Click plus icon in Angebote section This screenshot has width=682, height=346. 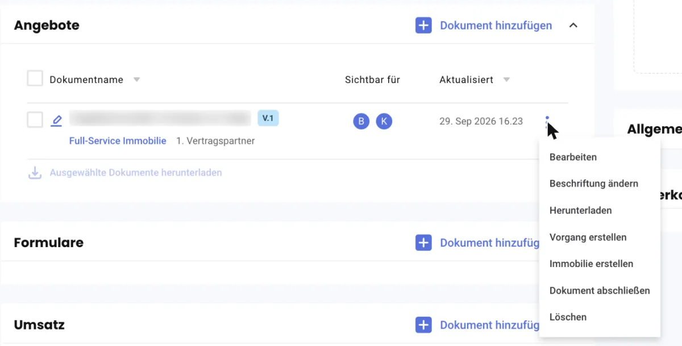tap(423, 26)
